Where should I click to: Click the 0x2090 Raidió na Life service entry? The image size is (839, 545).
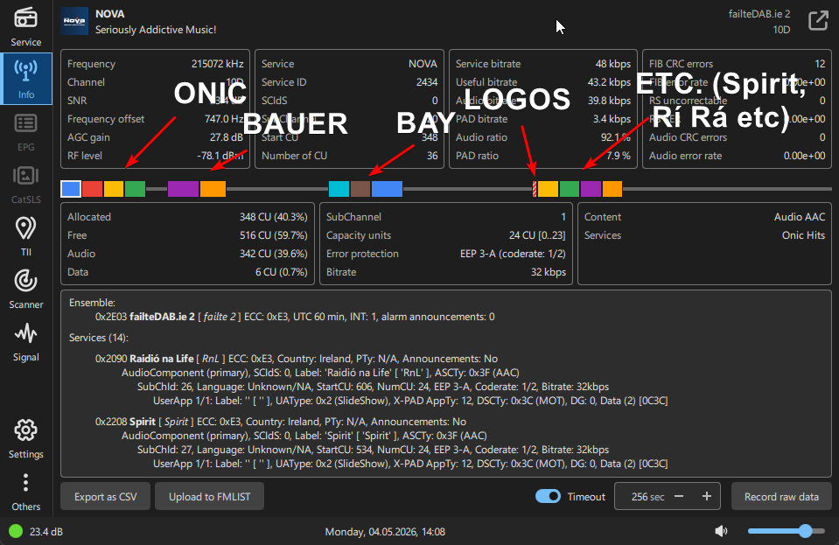(x=297, y=359)
